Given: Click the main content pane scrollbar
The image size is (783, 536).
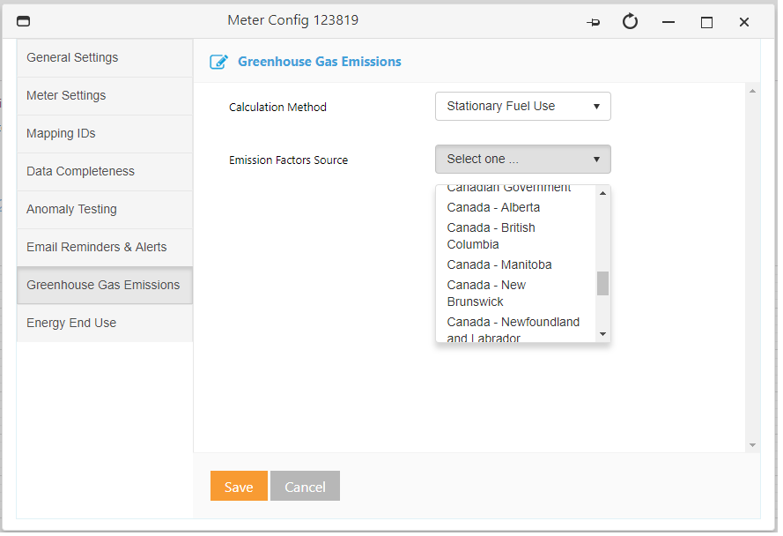Looking at the screenshot, I should point(754,264).
